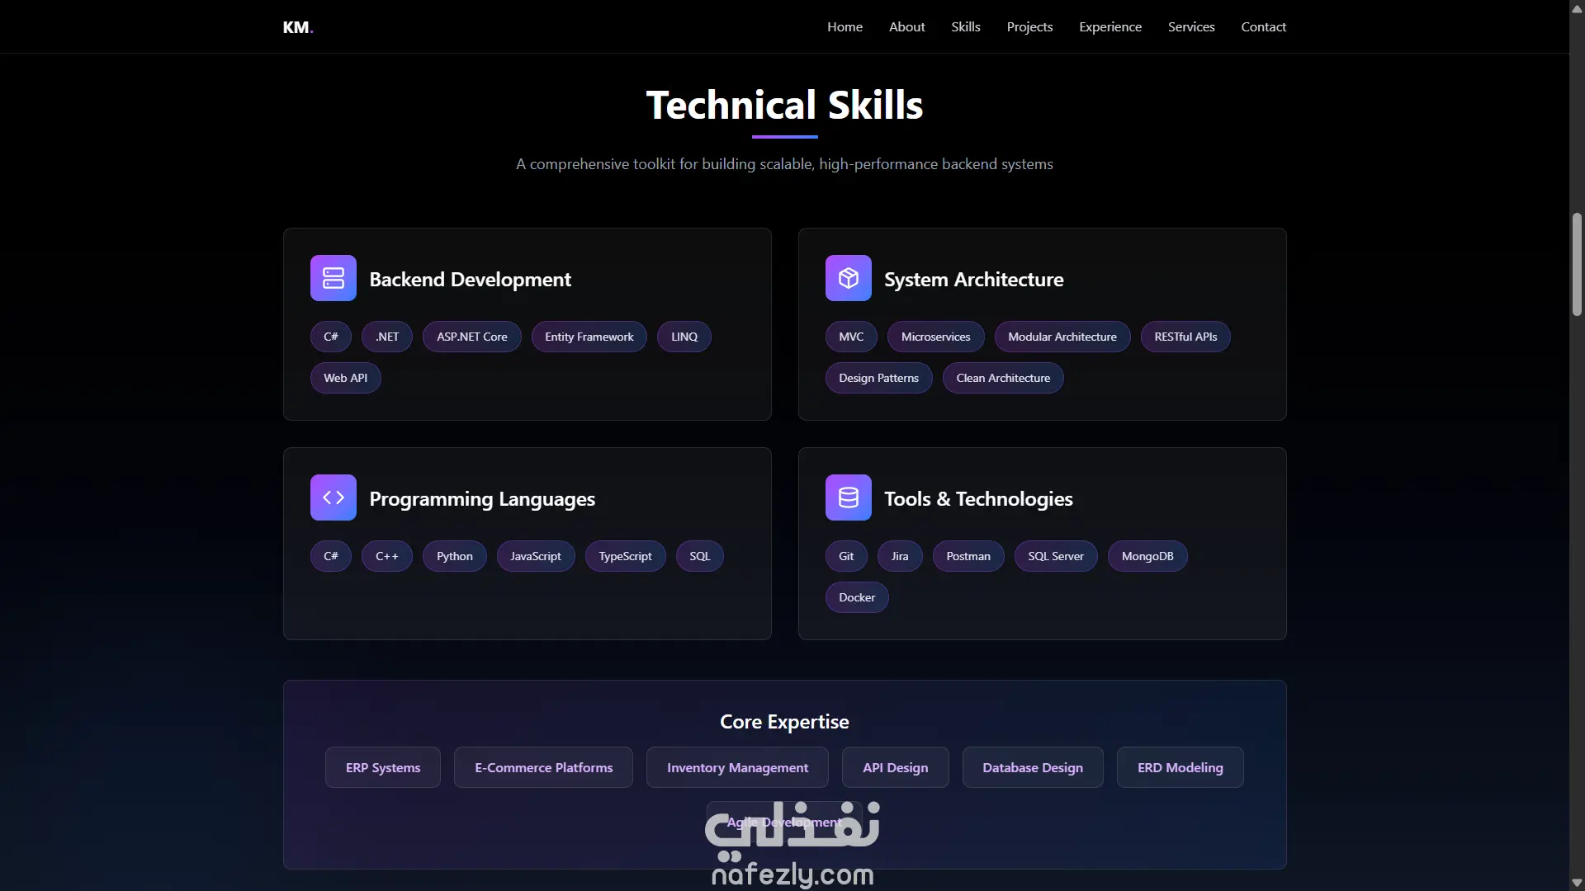The height and width of the screenshot is (891, 1585).
Task: Click the Docker tool tag
Action: [x=856, y=597]
